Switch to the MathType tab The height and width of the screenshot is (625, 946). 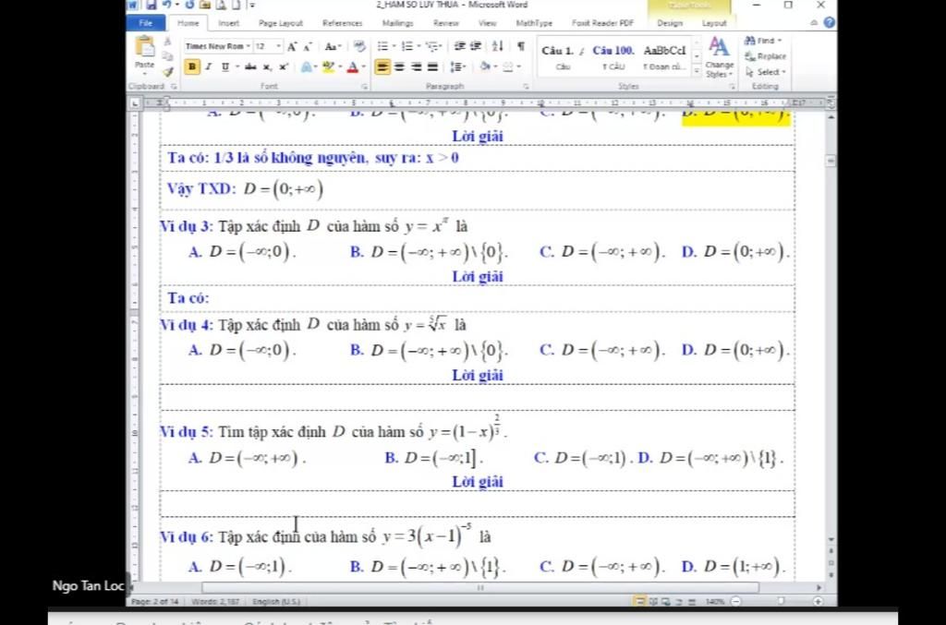[x=534, y=23]
